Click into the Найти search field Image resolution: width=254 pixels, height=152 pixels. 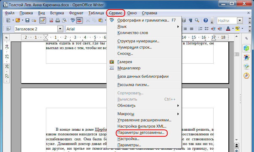tap(227, 21)
